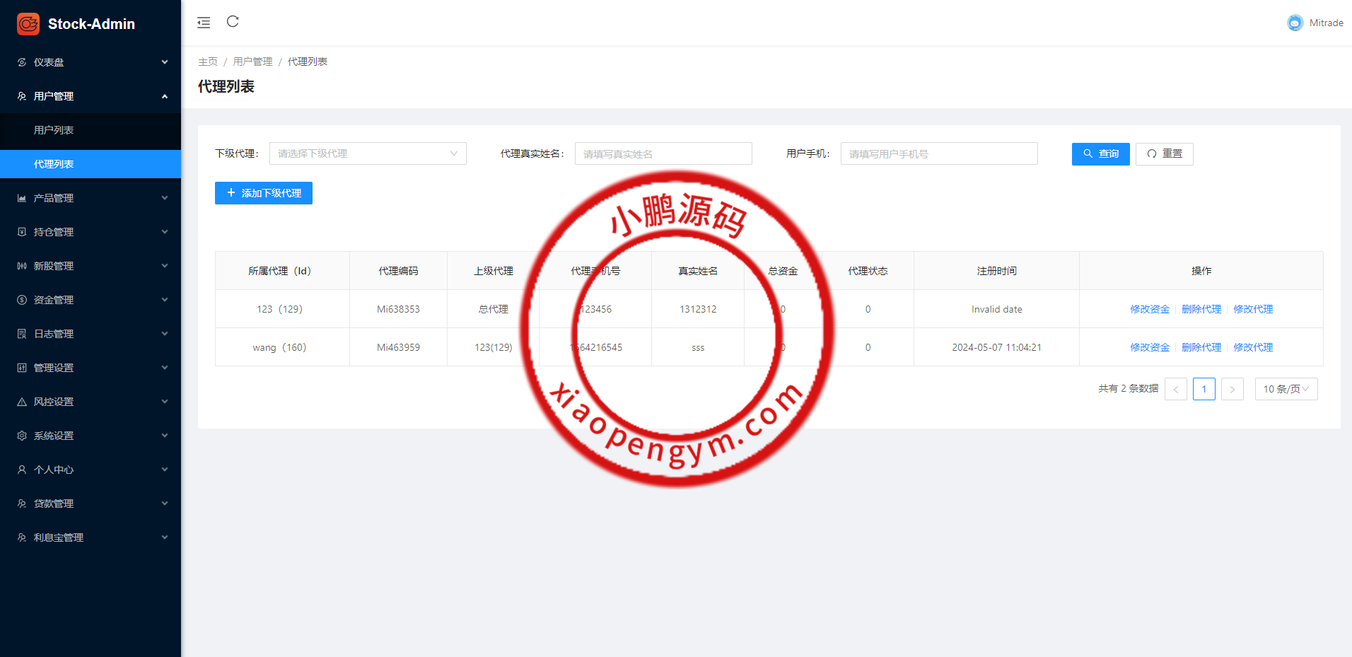The height and width of the screenshot is (657, 1352).
Task: Select 代理列表 menu item
Action: (x=54, y=164)
